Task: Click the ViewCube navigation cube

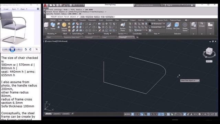Action: point(209,51)
